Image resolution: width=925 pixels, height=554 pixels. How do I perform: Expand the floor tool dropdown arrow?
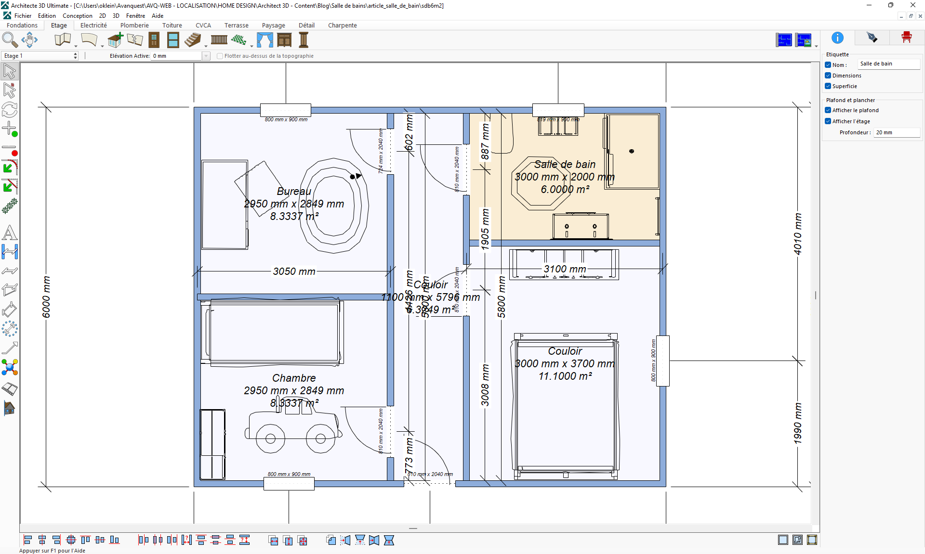coord(251,46)
